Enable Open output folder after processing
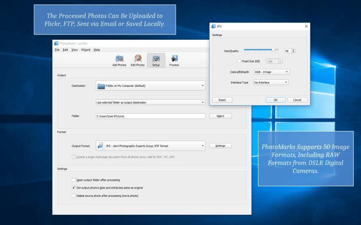Screen dimensions: 361x225 pyautogui.click(x=74, y=180)
